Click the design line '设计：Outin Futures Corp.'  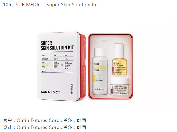click(x=44, y=127)
